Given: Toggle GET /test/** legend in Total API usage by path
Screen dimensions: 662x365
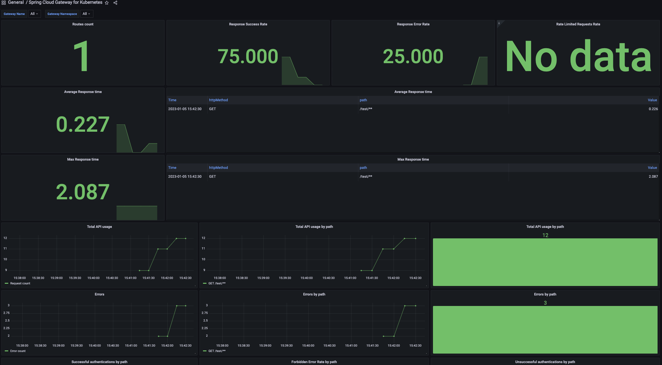Looking at the screenshot, I should pyautogui.click(x=217, y=283).
